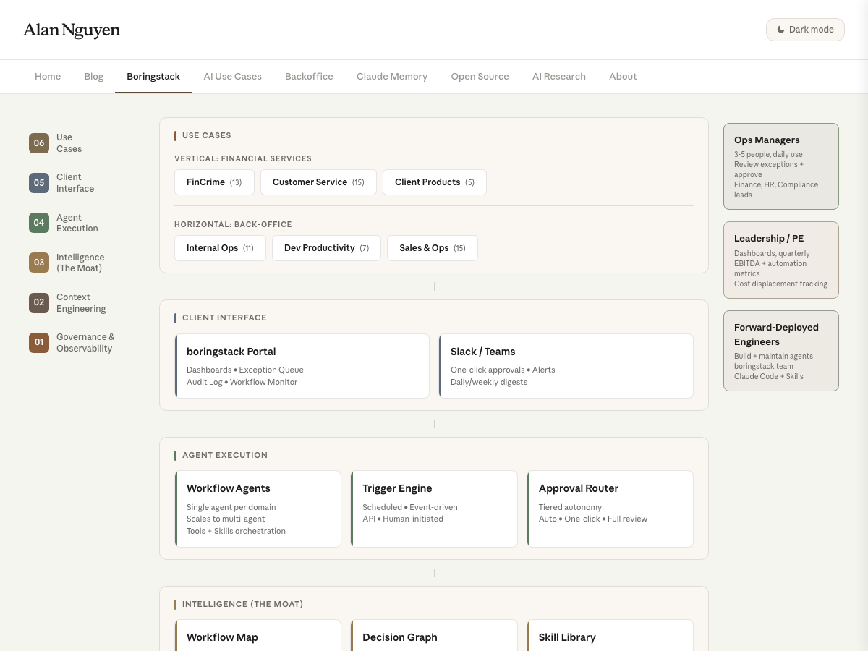Click the Trigger Engine card
Viewport: 868px width, 651px height.
coord(434,509)
